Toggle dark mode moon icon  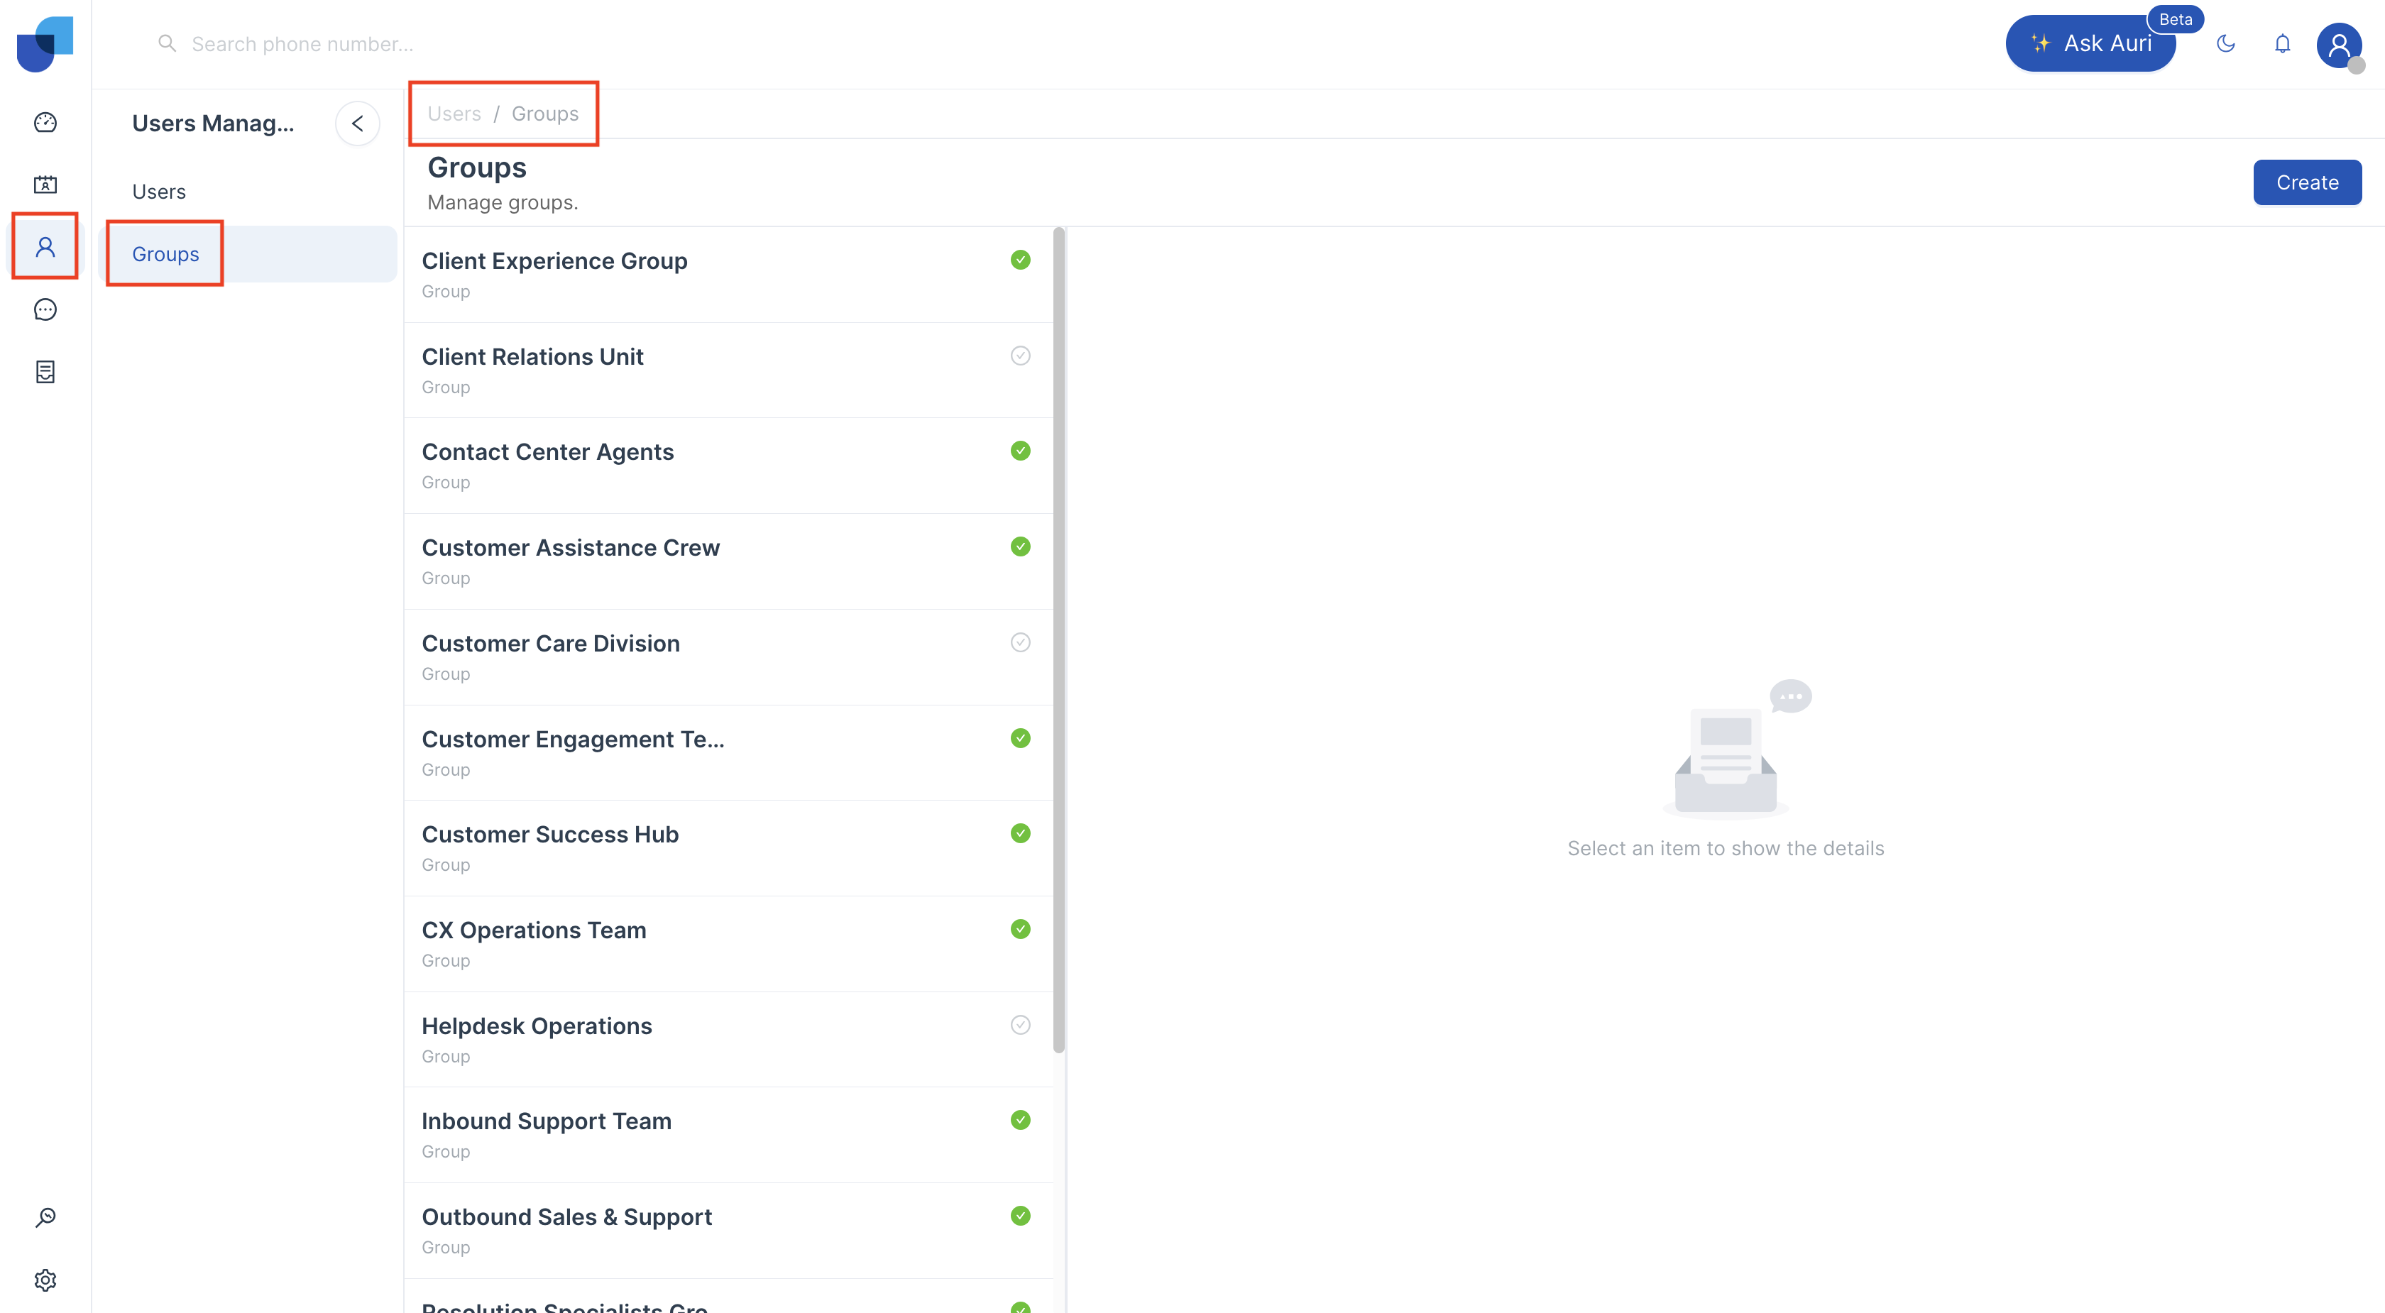coord(2226,43)
